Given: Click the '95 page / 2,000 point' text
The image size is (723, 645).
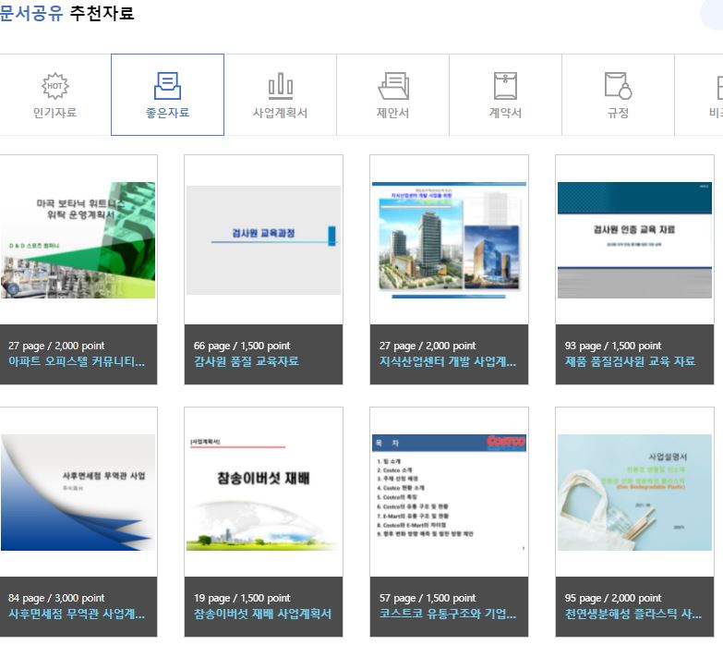Looking at the screenshot, I should click(x=613, y=598).
